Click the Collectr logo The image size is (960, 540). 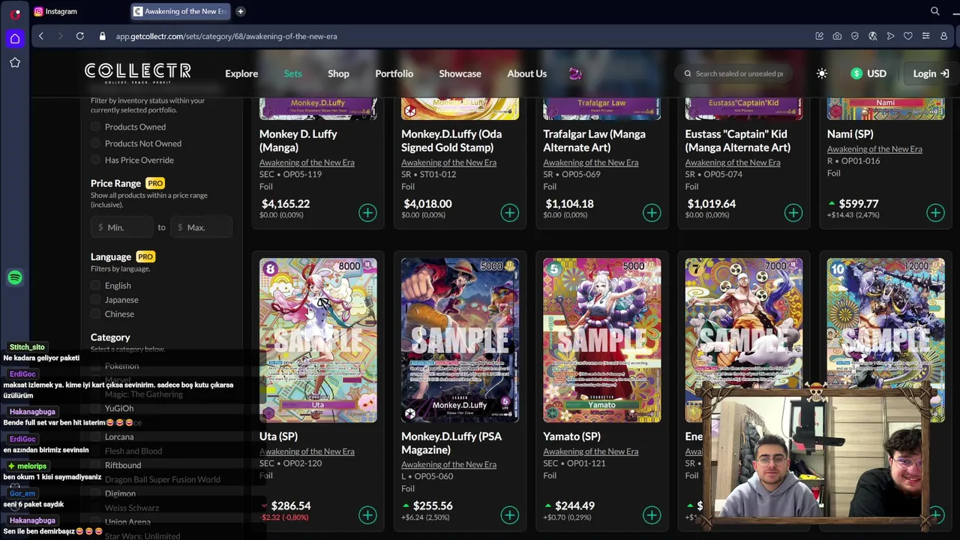(137, 72)
